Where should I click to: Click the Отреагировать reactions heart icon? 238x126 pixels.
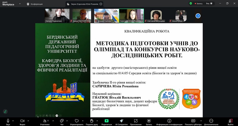point(77,121)
